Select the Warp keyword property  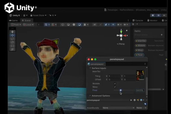[x=139, y=50]
